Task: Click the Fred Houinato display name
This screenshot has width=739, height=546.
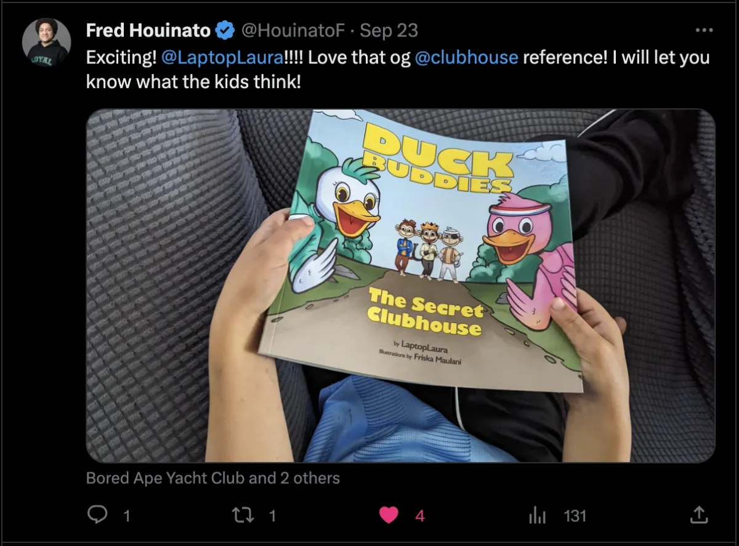Action: (x=148, y=30)
